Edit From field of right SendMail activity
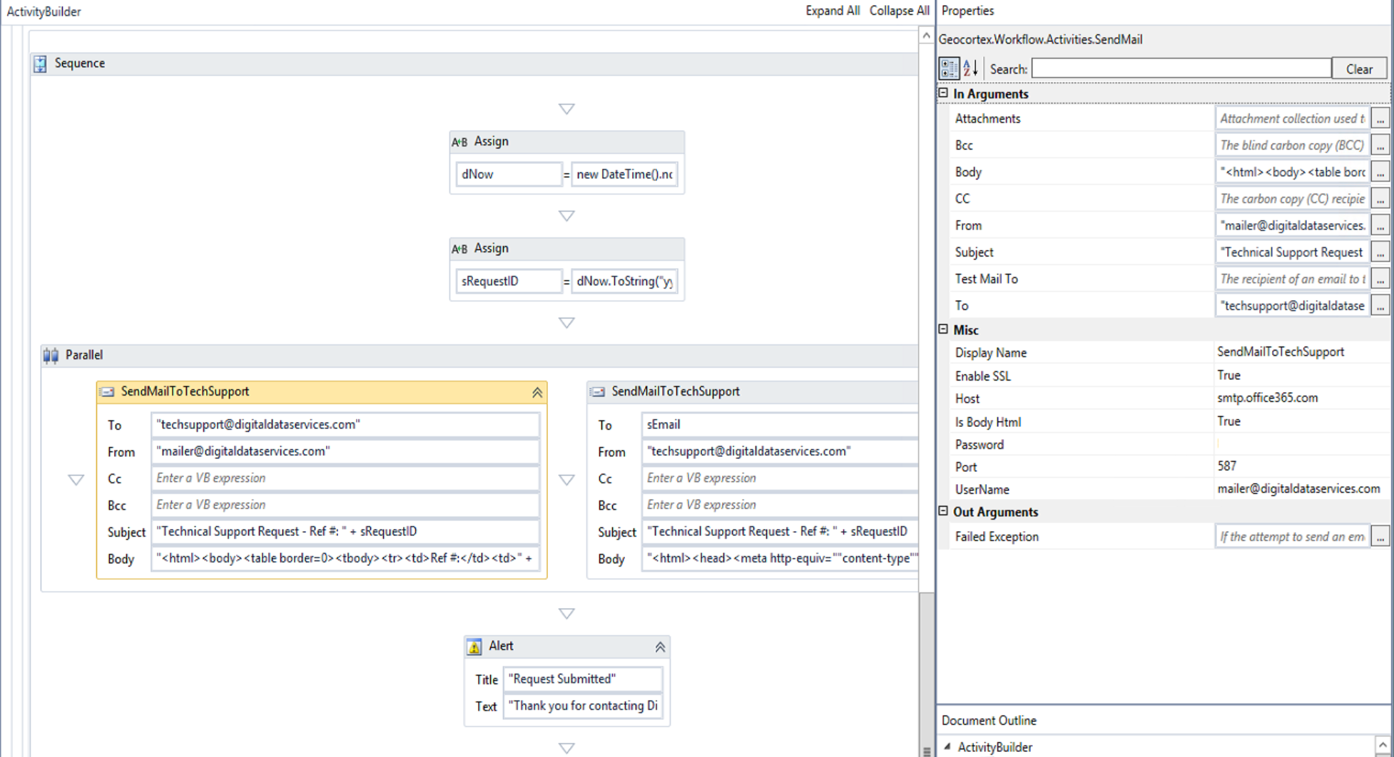The image size is (1394, 757). [780, 452]
